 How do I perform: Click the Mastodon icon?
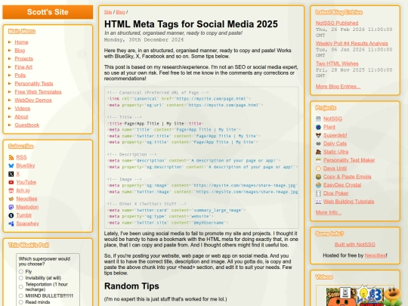tap(11, 207)
